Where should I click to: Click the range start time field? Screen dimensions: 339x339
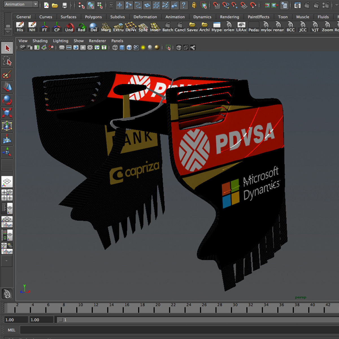[16, 320]
